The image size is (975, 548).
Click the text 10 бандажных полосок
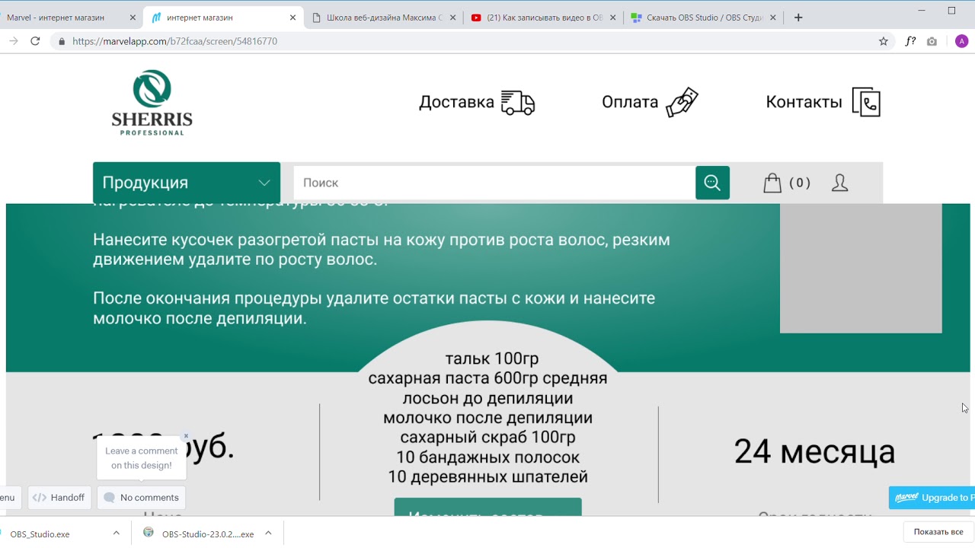pos(487,457)
